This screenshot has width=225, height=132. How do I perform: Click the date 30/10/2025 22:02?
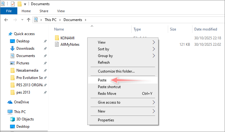(208, 45)
